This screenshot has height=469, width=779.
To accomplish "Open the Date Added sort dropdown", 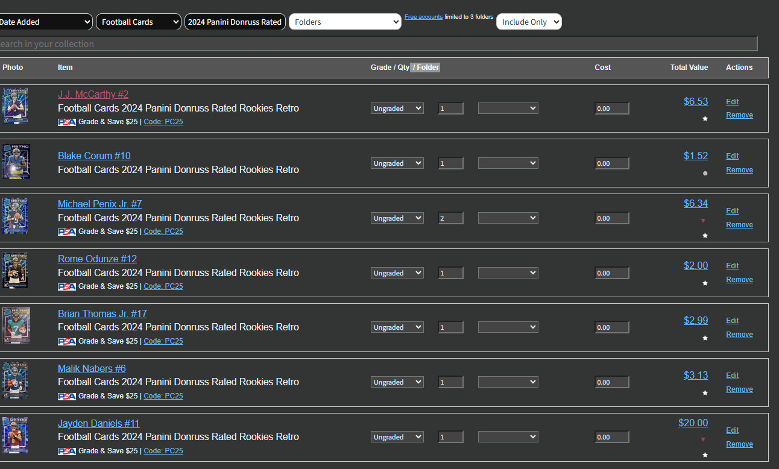I will coord(46,22).
